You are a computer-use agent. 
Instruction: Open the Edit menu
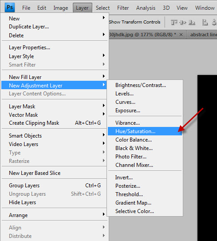coord(42,8)
